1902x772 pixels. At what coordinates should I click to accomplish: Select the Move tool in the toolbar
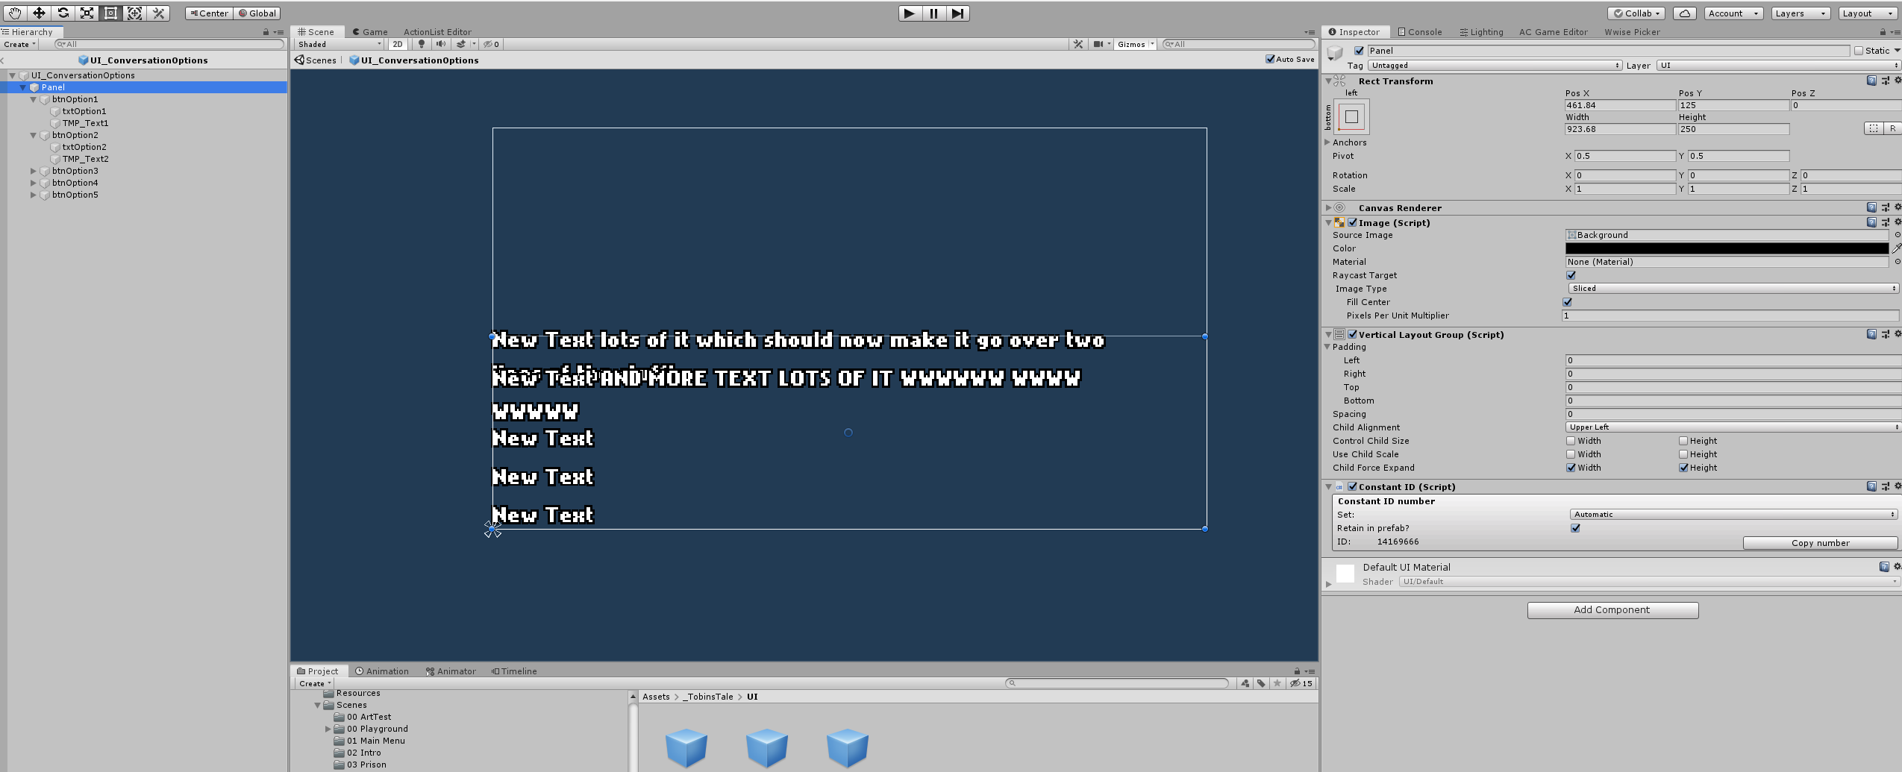click(x=40, y=13)
